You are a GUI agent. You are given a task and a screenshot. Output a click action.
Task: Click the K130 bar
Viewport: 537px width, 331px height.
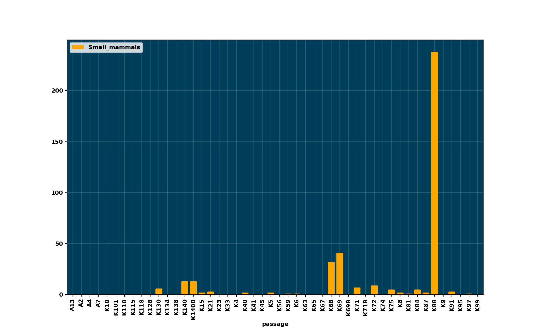pos(159,291)
